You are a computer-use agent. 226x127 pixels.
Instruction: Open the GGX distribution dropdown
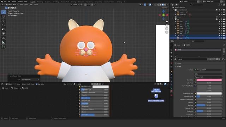coord(208,74)
